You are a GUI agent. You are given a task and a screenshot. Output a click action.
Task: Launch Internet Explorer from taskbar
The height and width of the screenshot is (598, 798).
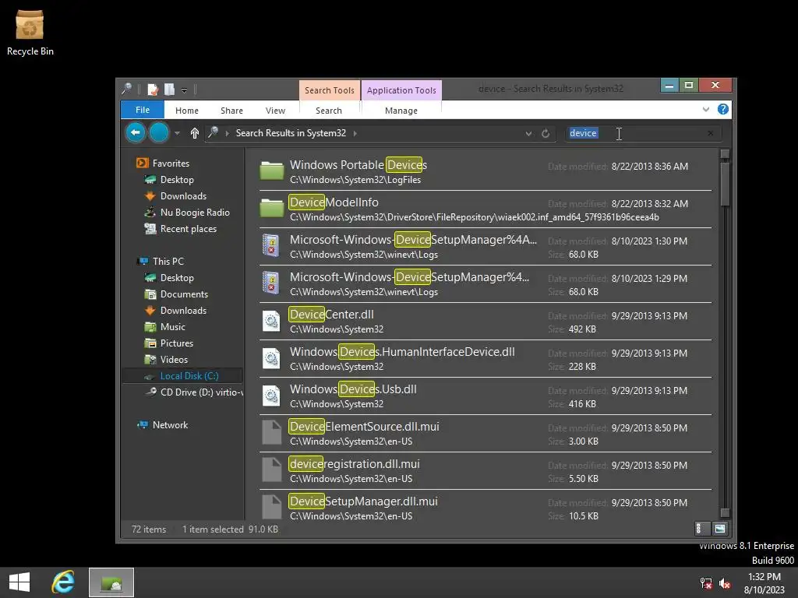(x=63, y=582)
